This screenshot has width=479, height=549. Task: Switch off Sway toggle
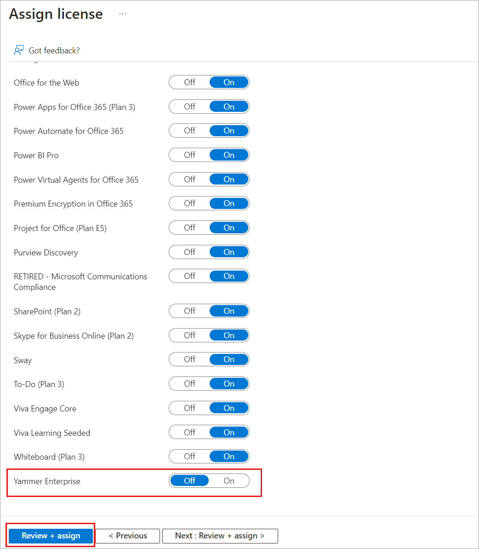[189, 359]
